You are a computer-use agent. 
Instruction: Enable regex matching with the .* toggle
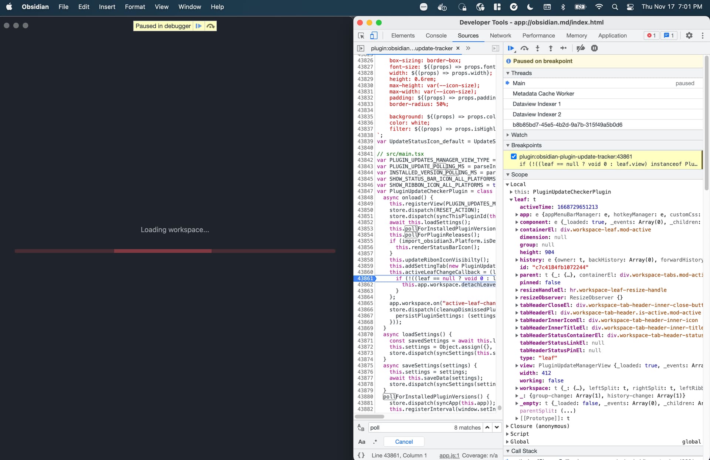[x=375, y=442]
